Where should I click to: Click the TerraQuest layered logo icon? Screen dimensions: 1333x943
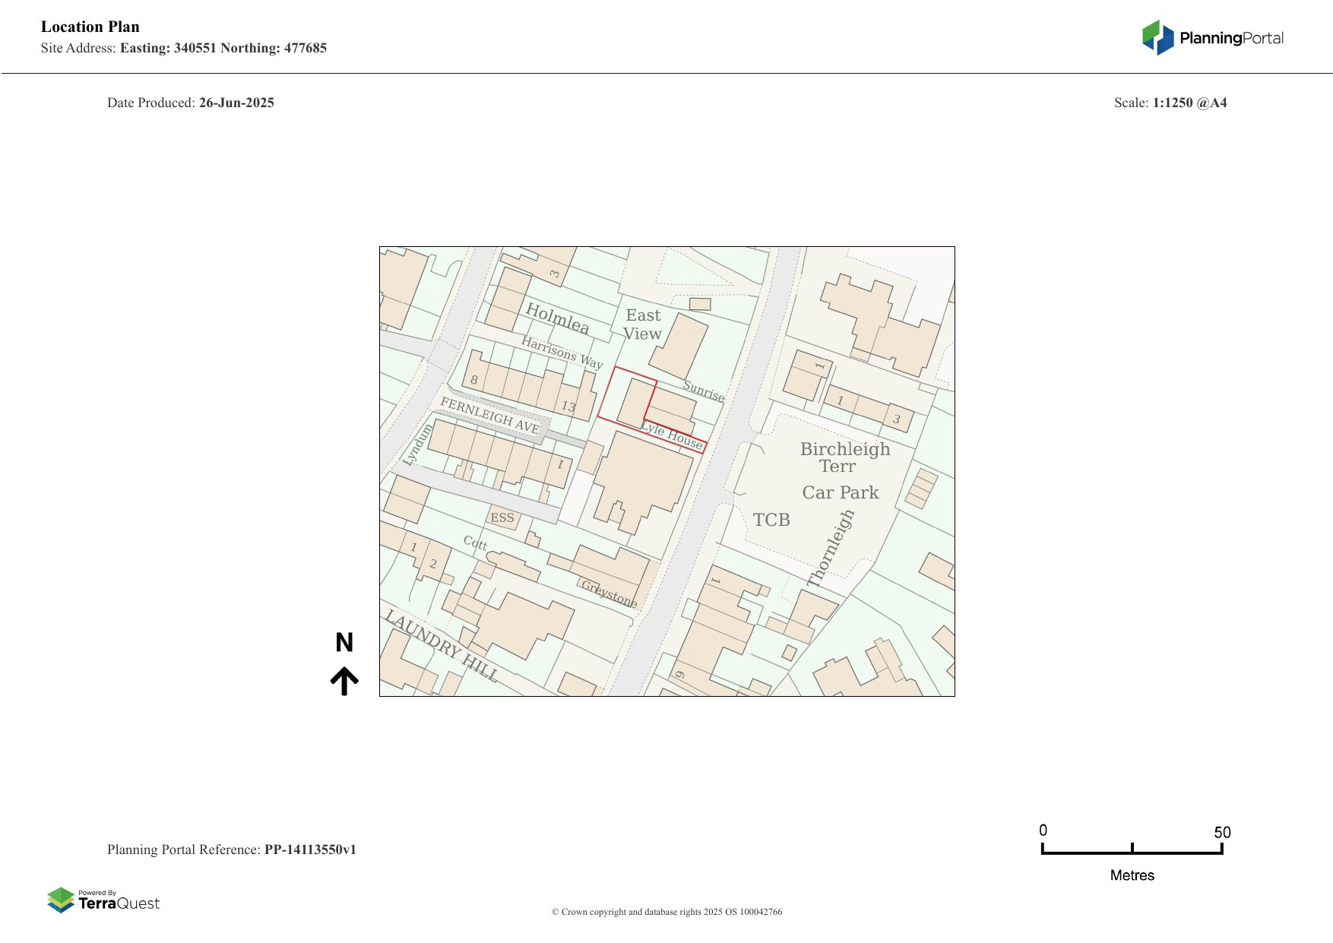coord(61,900)
